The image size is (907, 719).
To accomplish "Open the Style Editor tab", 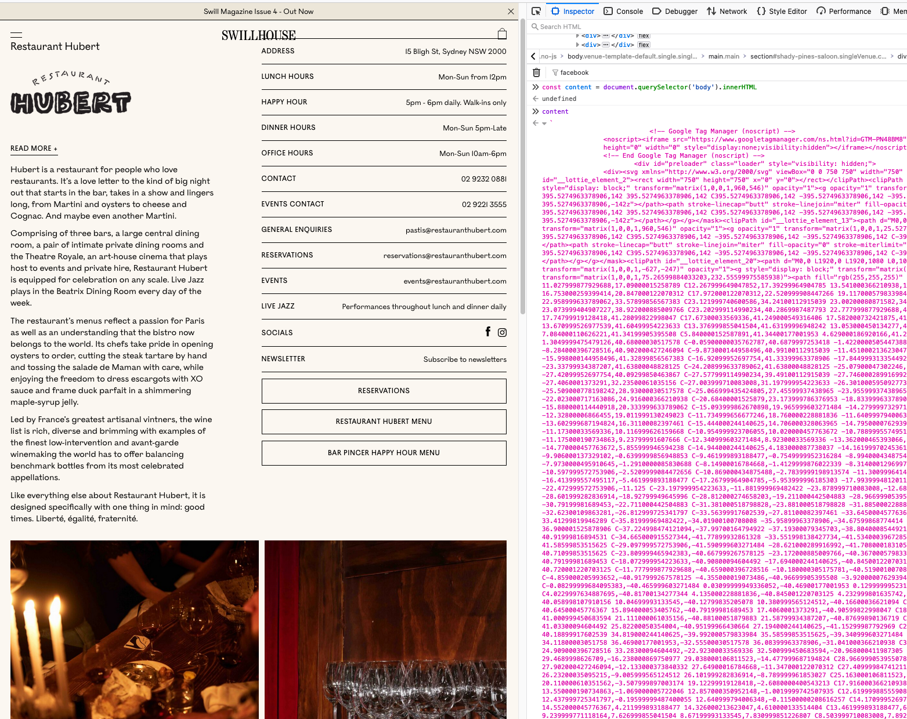I will pos(782,11).
